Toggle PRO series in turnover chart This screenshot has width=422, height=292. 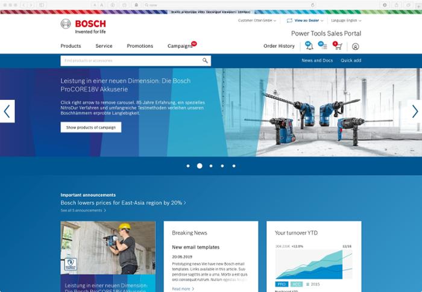point(282,284)
